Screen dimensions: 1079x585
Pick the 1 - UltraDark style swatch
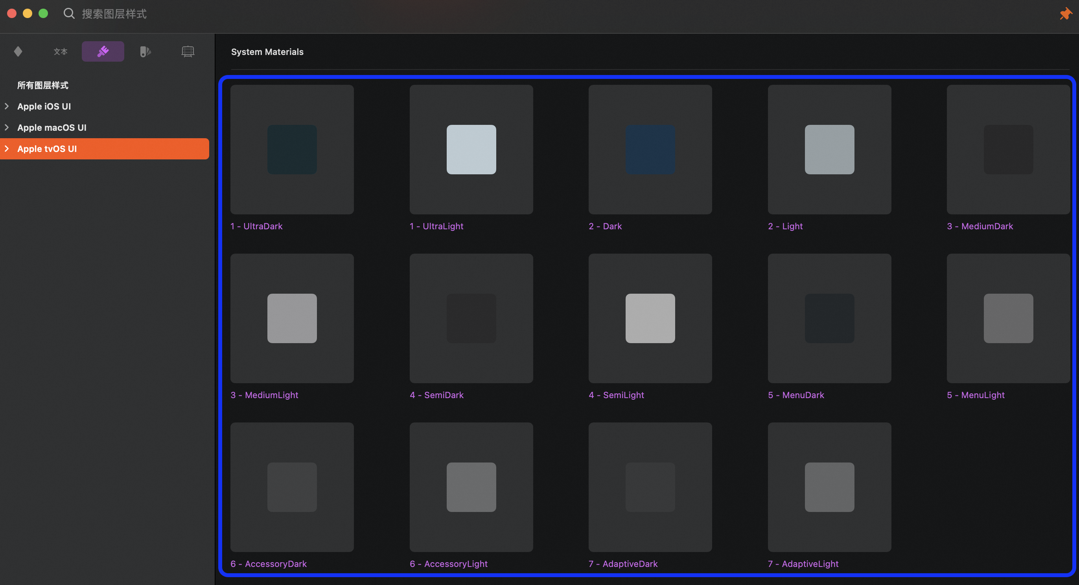pos(292,150)
